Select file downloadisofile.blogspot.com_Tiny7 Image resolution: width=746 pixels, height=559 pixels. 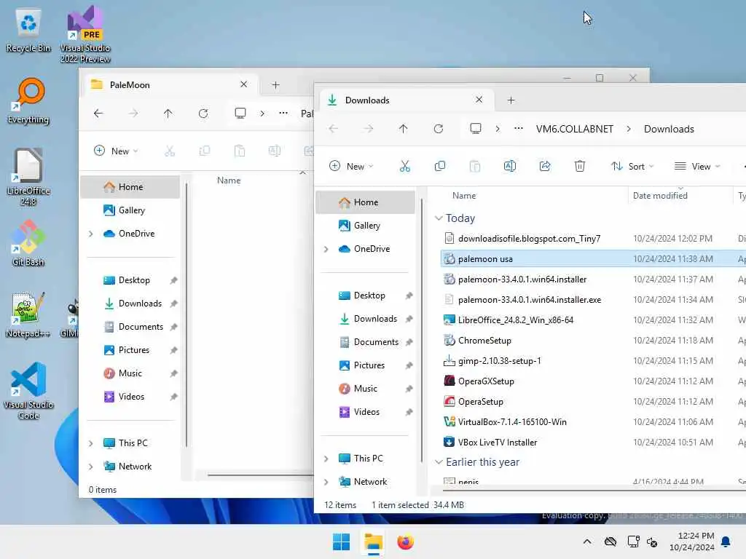pos(529,238)
